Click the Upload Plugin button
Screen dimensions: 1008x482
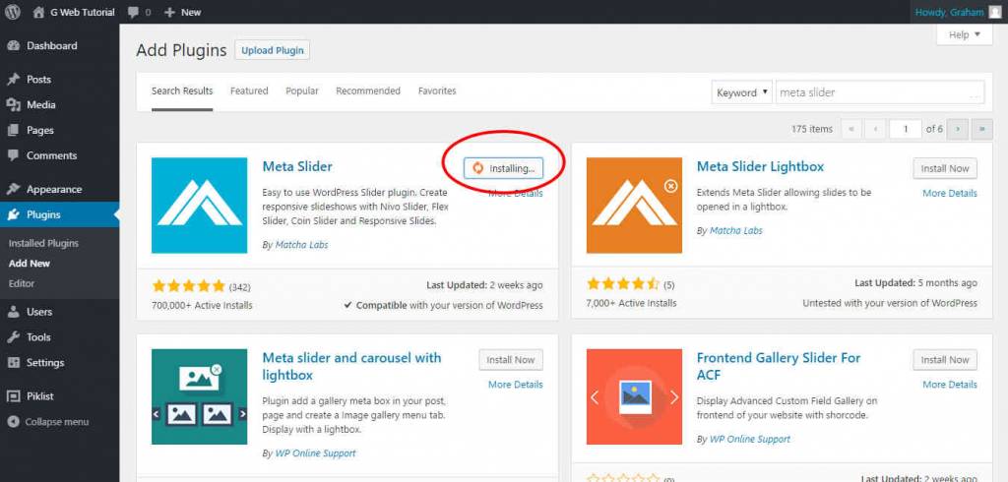[272, 50]
